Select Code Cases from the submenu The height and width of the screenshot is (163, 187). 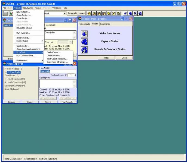[58, 52]
